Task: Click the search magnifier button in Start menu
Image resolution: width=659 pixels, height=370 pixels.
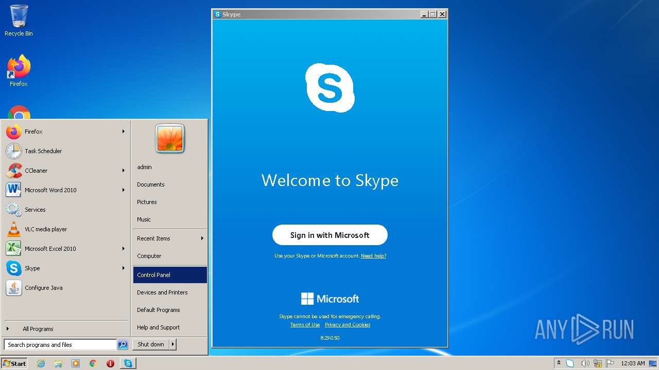Action: tap(123, 345)
